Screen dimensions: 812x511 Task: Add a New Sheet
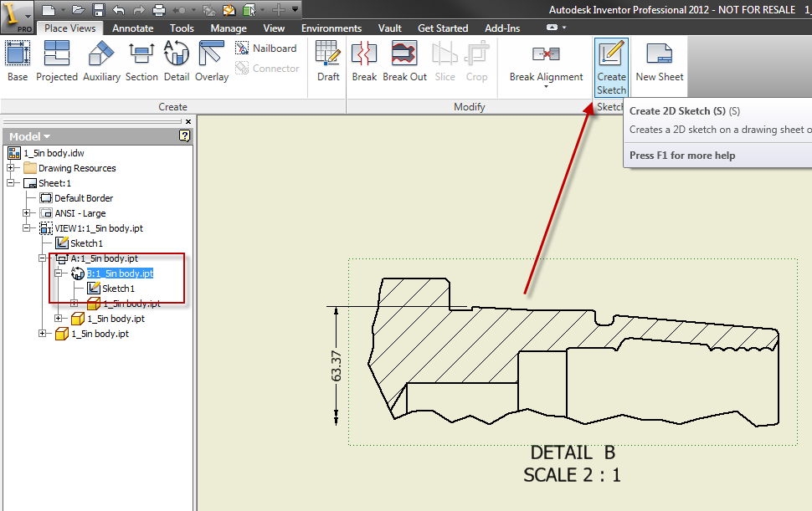660,62
